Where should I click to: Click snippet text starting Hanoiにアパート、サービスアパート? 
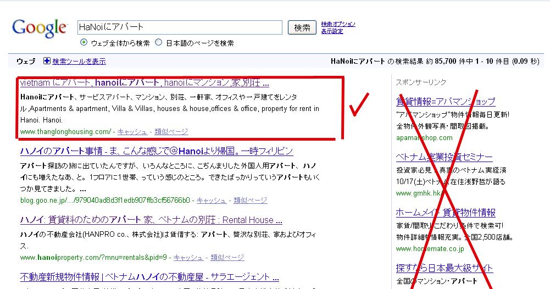[x=170, y=108]
